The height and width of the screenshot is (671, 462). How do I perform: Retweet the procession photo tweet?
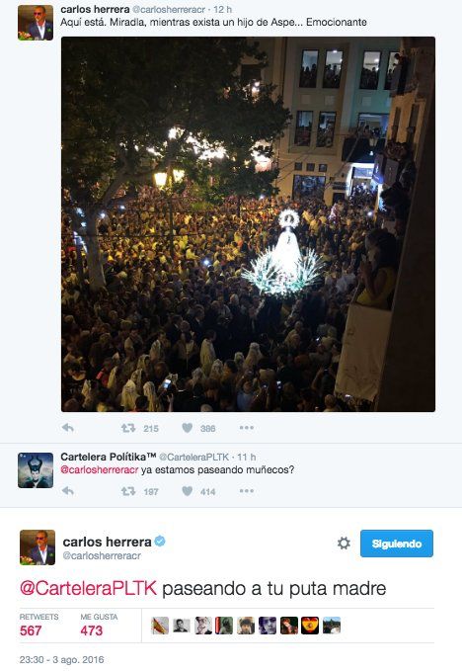pos(128,428)
